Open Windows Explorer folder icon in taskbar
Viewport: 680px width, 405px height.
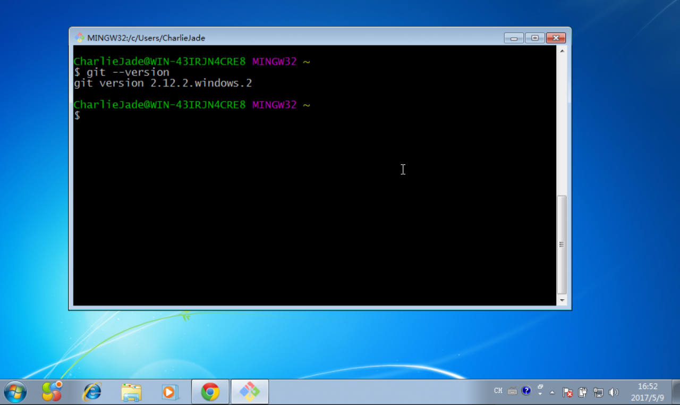(131, 392)
